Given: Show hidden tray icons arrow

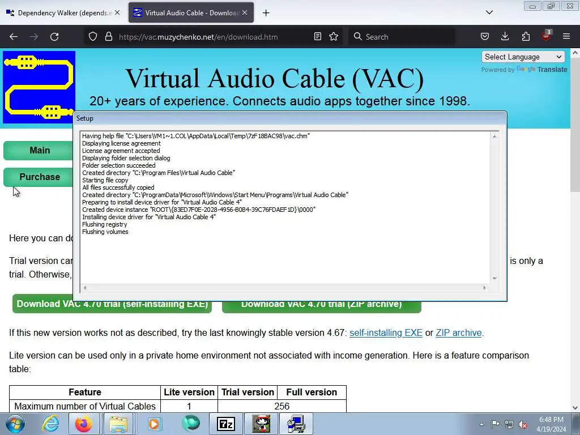Looking at the screenshot, I should pyautogui.click(x=481, y=424).
